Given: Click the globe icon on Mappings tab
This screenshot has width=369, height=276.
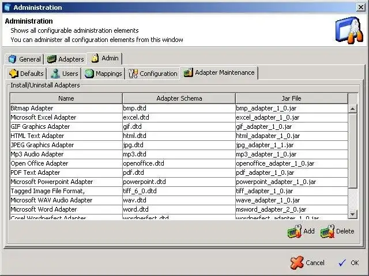Looking at the screenshot, I should click(89, 74).
